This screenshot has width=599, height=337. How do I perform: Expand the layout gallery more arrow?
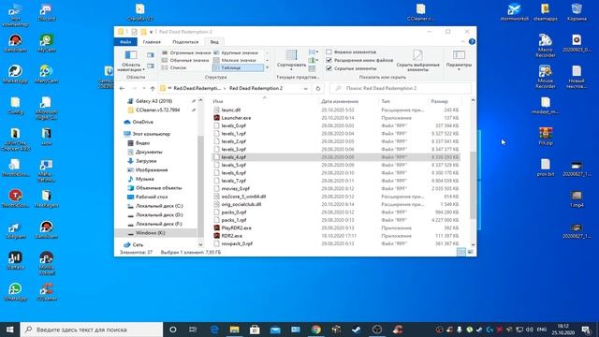point(267,67)
